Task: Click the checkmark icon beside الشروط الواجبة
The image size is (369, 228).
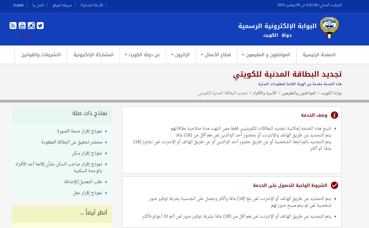Action: [x=335, y=185]
